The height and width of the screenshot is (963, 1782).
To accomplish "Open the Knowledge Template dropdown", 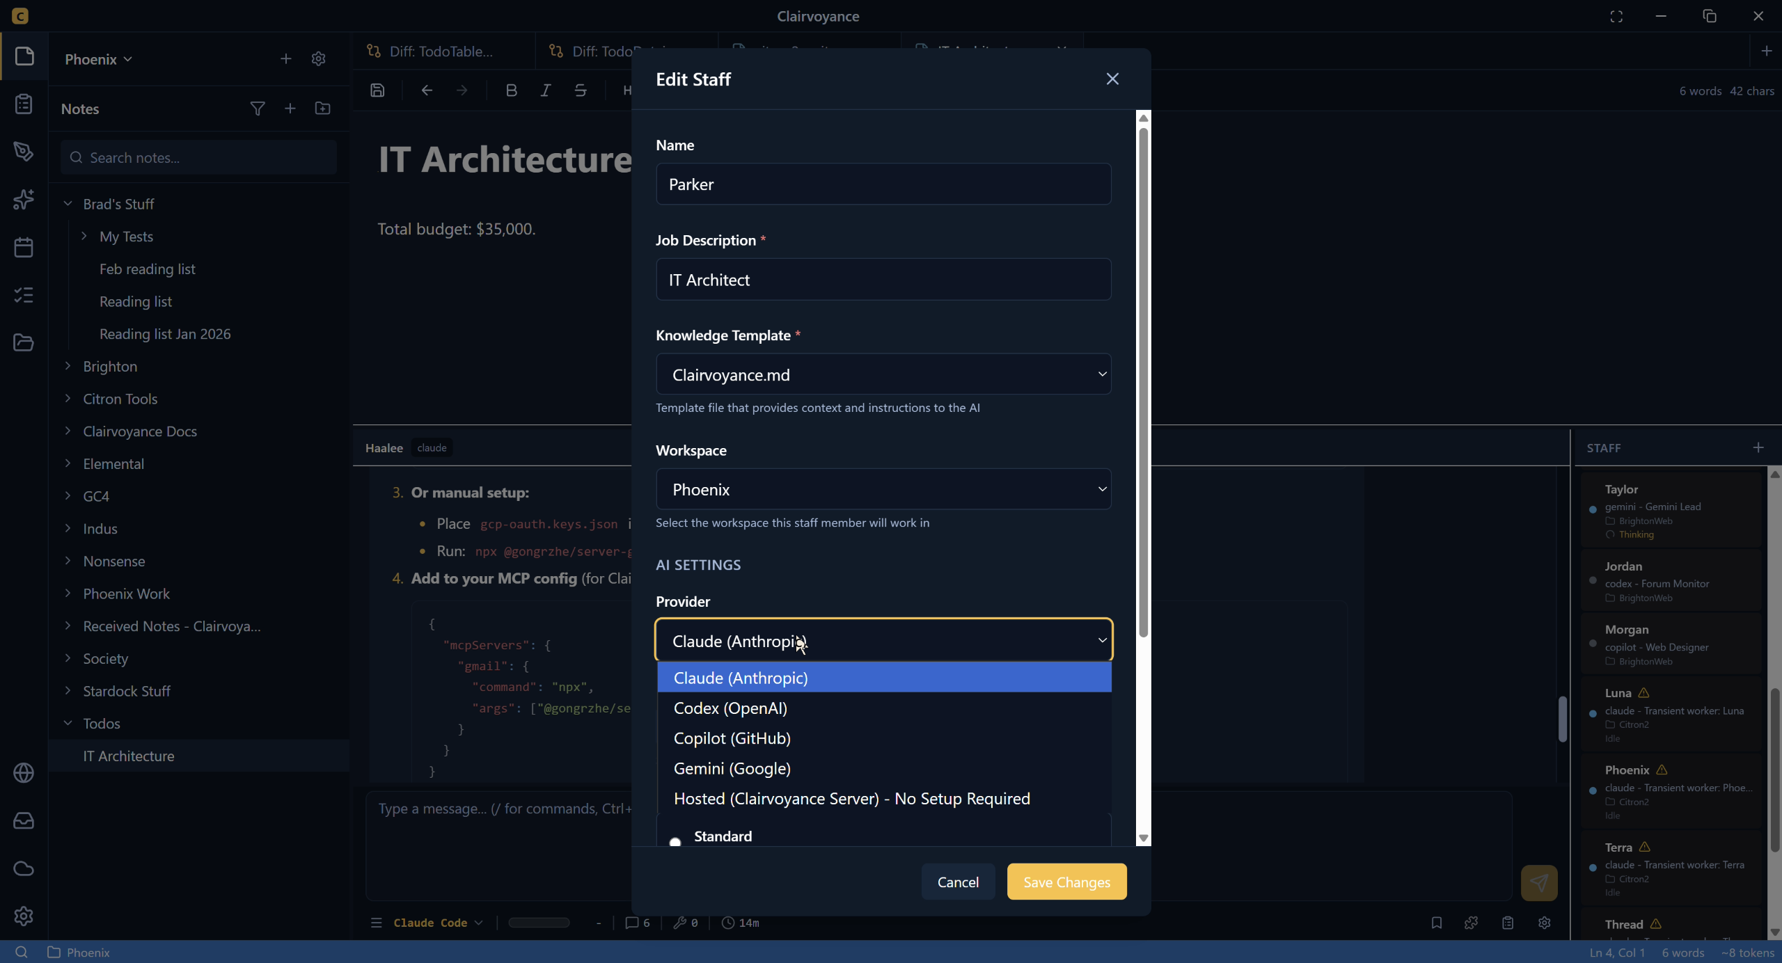I will [x=883, y=374].
